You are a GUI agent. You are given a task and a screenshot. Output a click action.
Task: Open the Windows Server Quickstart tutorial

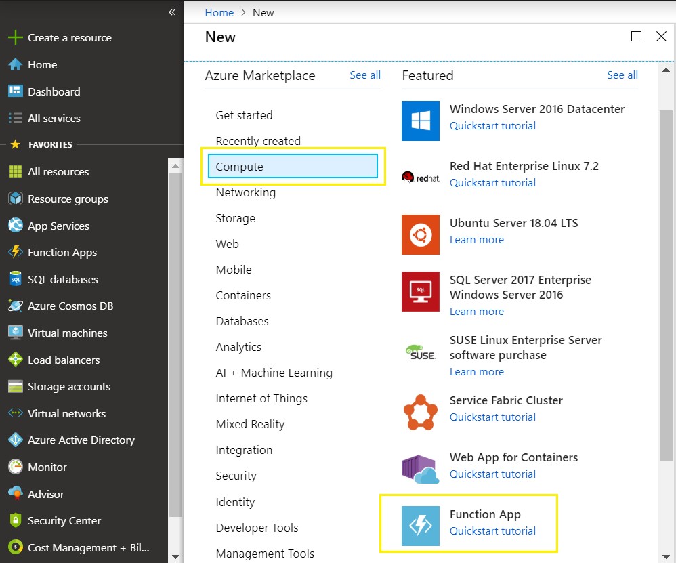(492, 125)
